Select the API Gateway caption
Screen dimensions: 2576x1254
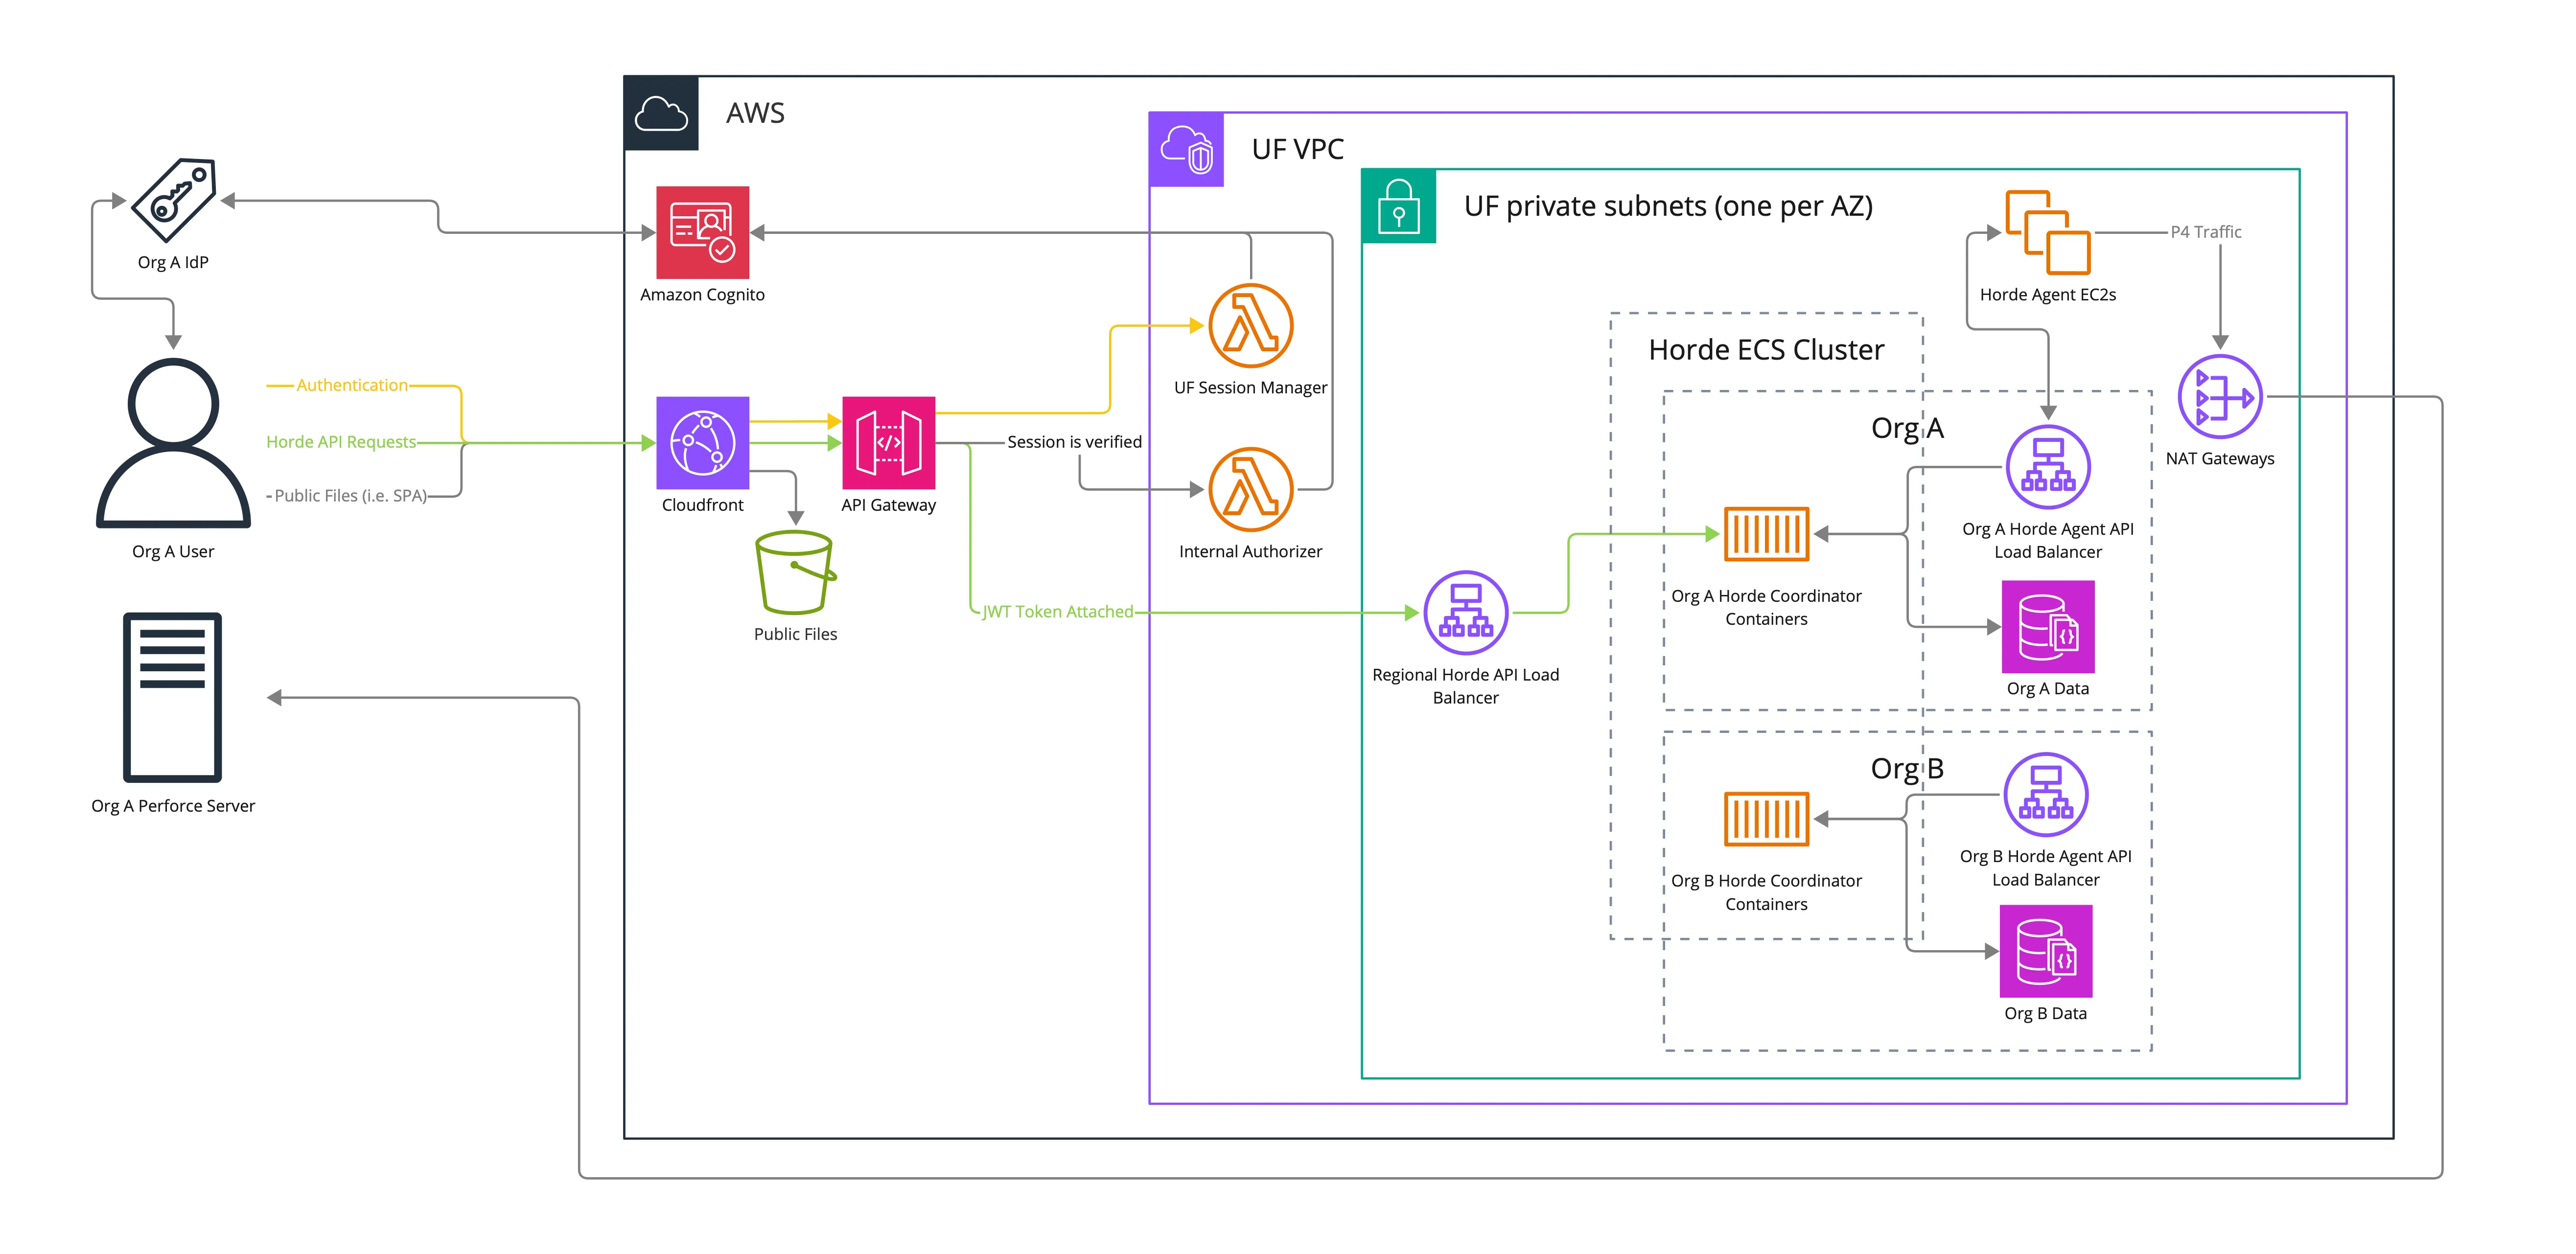coord(888,505)
